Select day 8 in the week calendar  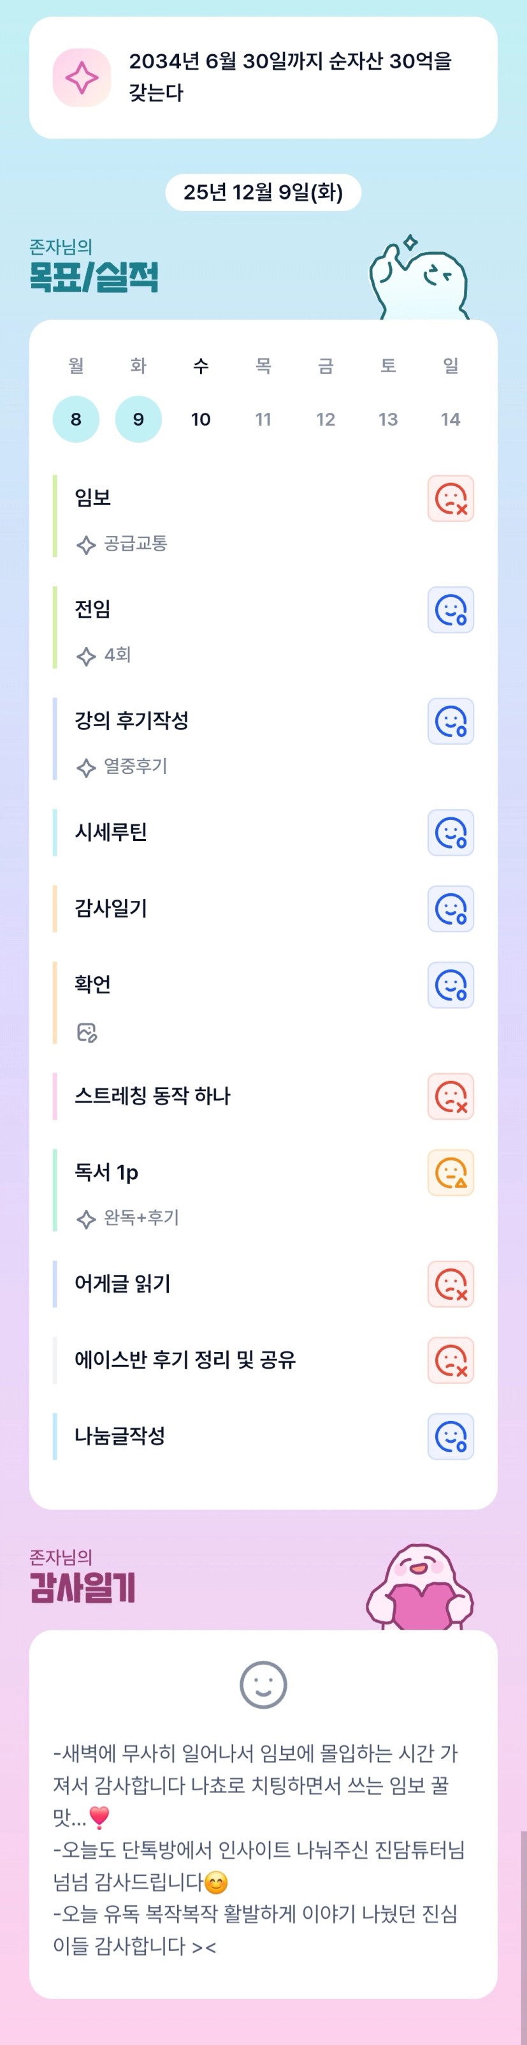[x=76, y=419]
